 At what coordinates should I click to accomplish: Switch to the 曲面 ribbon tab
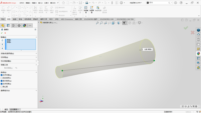point(15,19)
